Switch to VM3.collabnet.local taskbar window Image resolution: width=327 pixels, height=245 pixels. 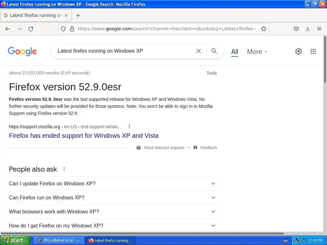59,241
